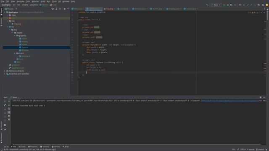Click the Git commit checkmark icon

pos(248,5)
